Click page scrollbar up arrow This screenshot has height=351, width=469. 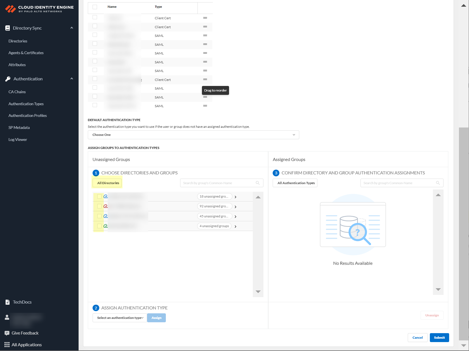coord(464,6)
